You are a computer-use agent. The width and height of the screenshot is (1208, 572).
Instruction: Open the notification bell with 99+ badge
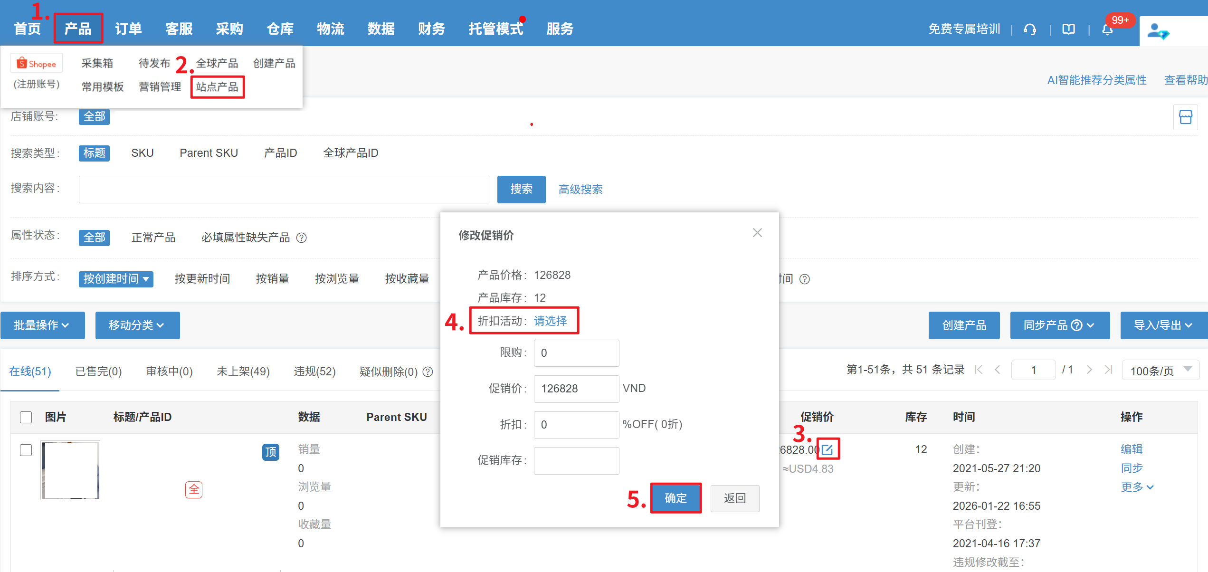1107,29
